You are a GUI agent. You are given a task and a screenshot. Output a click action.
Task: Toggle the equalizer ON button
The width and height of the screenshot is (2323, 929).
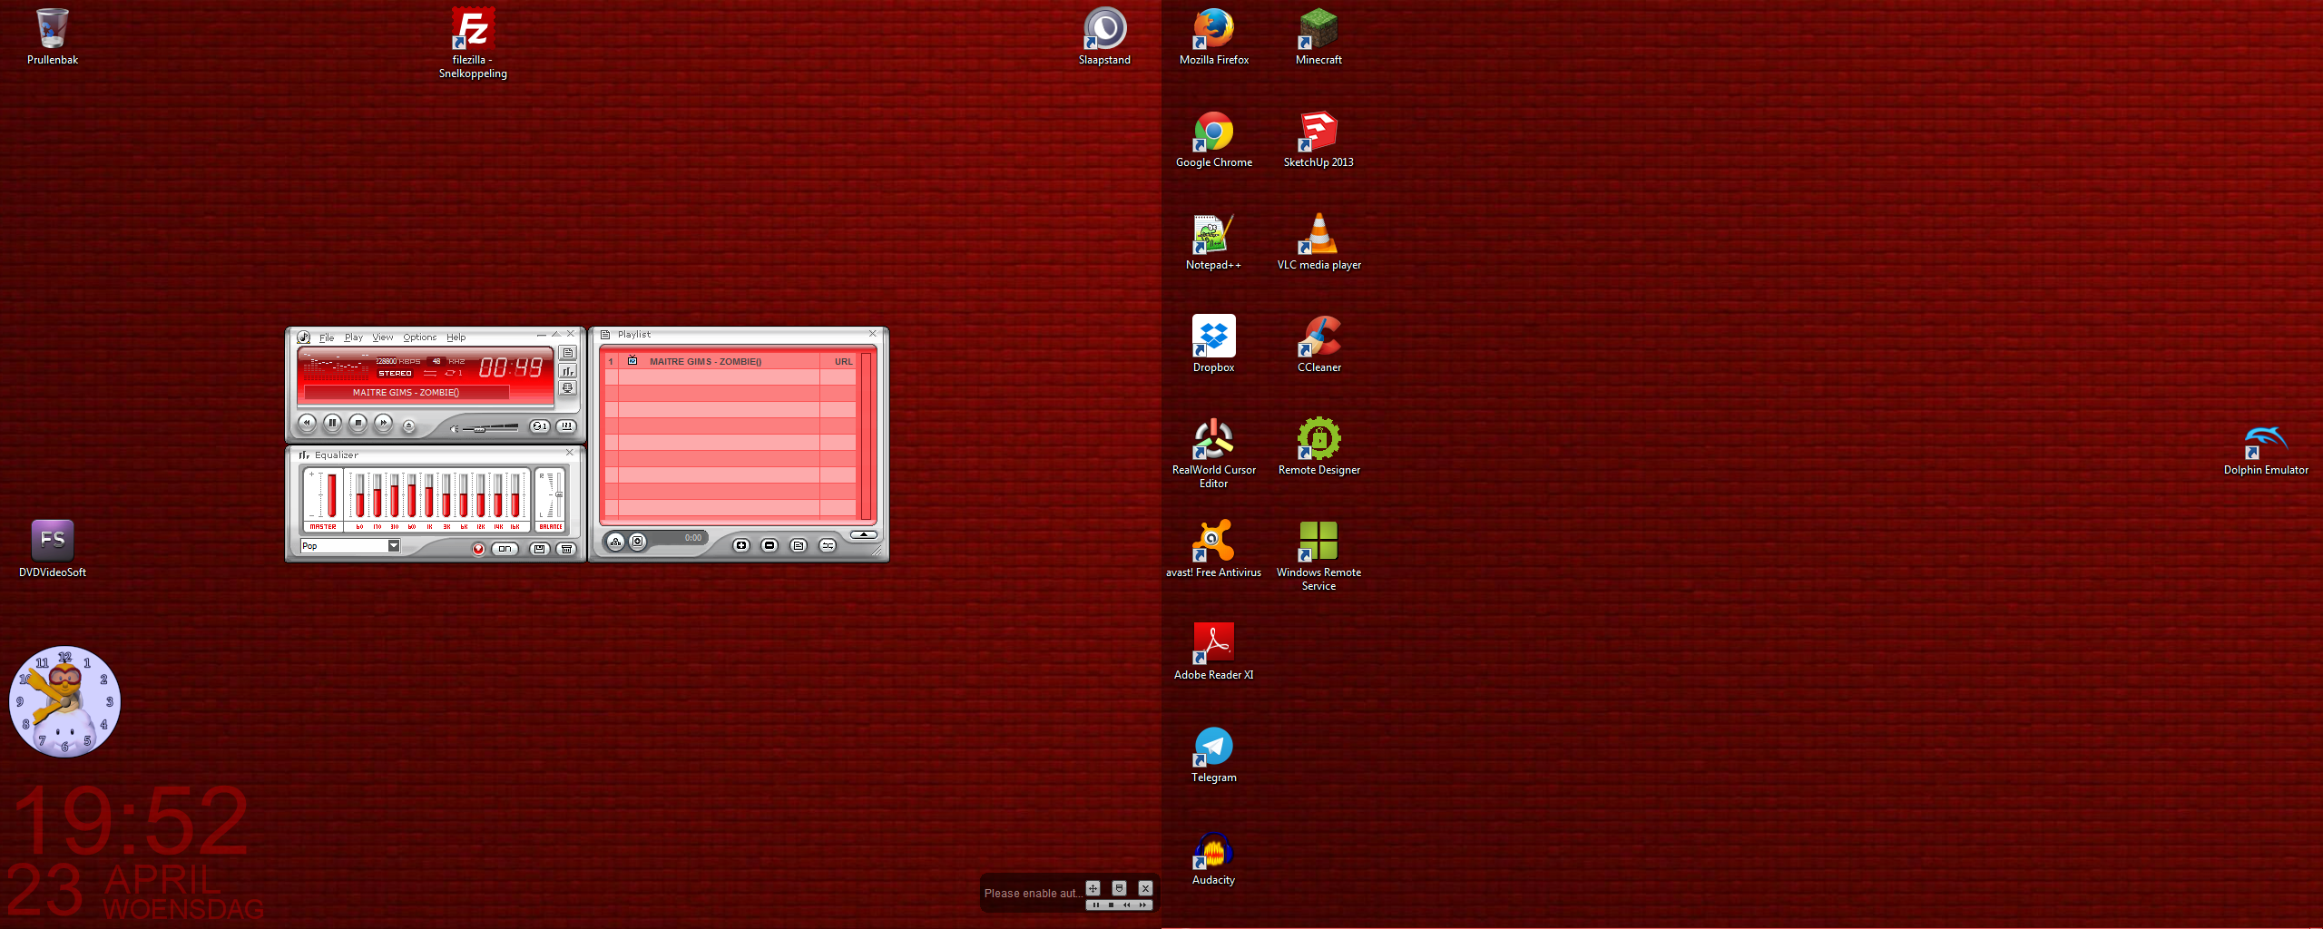pyautogui.click(x=506, y=549)
